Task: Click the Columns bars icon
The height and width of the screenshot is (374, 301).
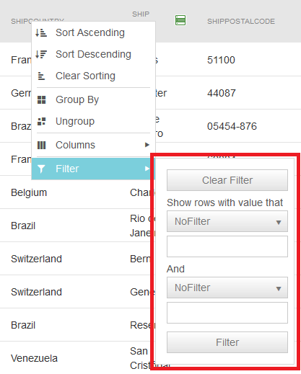Action: (x=41, y=145)
